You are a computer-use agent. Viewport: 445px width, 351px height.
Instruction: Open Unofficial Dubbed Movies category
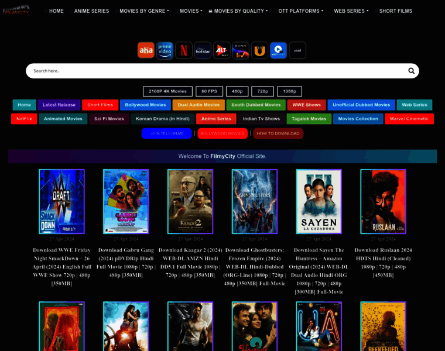click(361, 105)
